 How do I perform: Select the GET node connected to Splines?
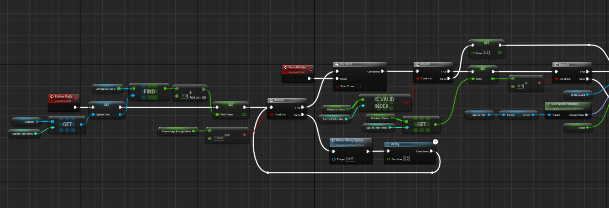point(67,124)
